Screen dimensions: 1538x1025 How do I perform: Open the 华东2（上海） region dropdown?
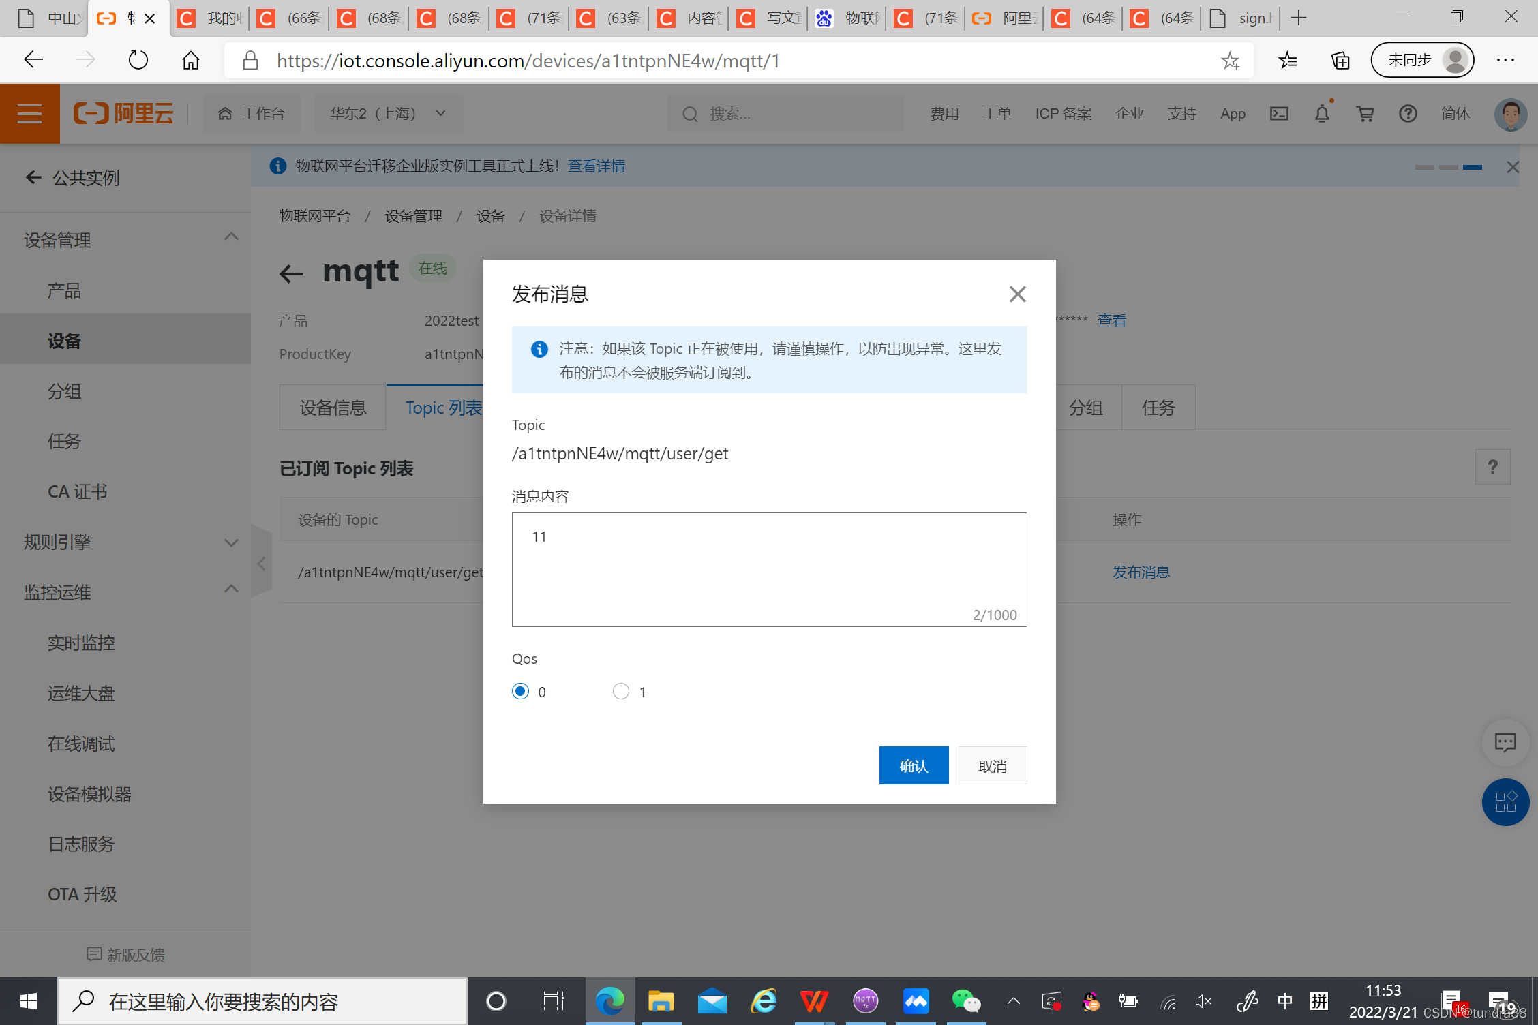tap(389, 114)
